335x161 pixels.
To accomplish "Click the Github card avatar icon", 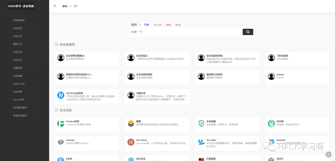I will pyautogui.click(x=271, y=76).
